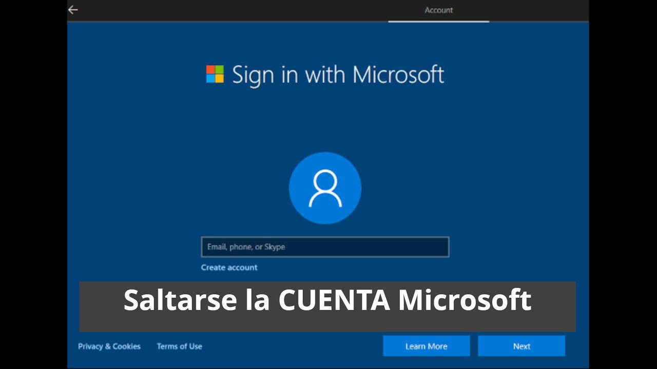The image size is (657, 369).
Task: Click the Next button
Action: pos(521,346)
